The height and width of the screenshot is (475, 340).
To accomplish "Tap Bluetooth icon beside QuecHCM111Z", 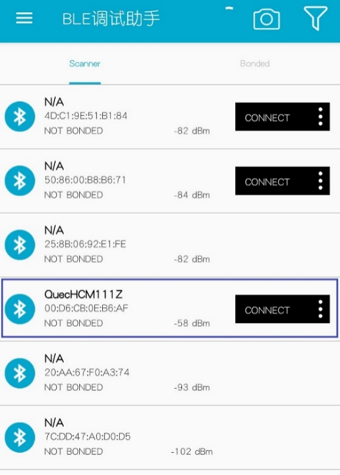I will coord(20,309).
